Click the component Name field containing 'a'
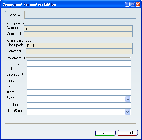Image resolution: width=142 pixels, height=140 pixels. pyautogui.click(x=78, y=28)
